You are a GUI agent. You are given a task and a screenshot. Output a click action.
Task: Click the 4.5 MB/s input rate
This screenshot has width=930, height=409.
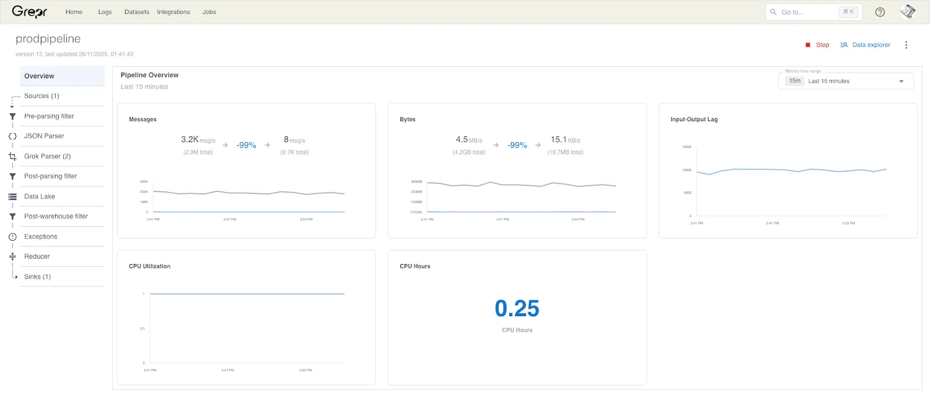coord(468,140)
